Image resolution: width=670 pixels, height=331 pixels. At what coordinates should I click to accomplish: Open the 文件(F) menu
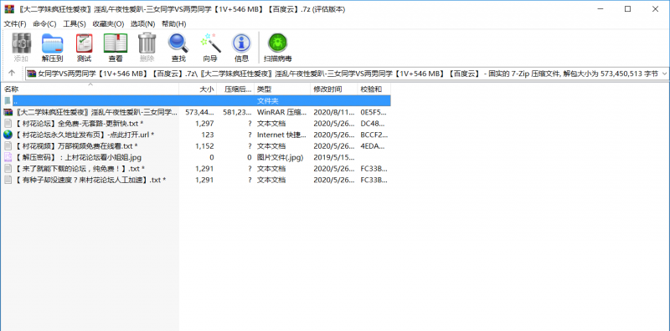[15, 24]
